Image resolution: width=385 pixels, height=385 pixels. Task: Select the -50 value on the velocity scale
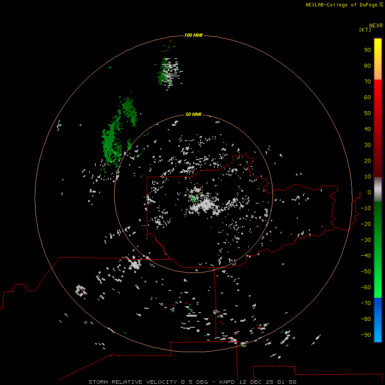366,271
